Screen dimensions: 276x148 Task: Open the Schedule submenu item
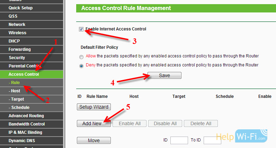coord(32,108)
